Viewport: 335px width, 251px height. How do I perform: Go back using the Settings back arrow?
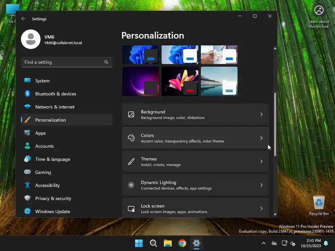point(24,19)
